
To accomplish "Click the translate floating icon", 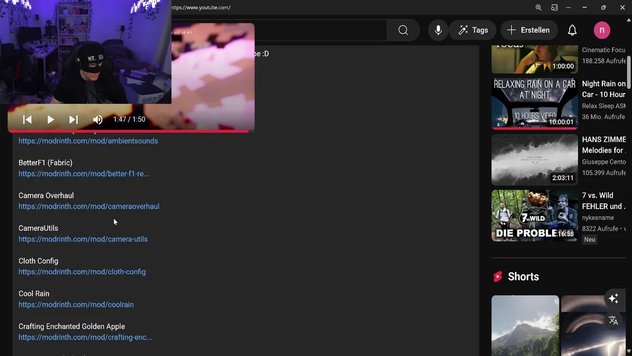I will click(613, 320).
